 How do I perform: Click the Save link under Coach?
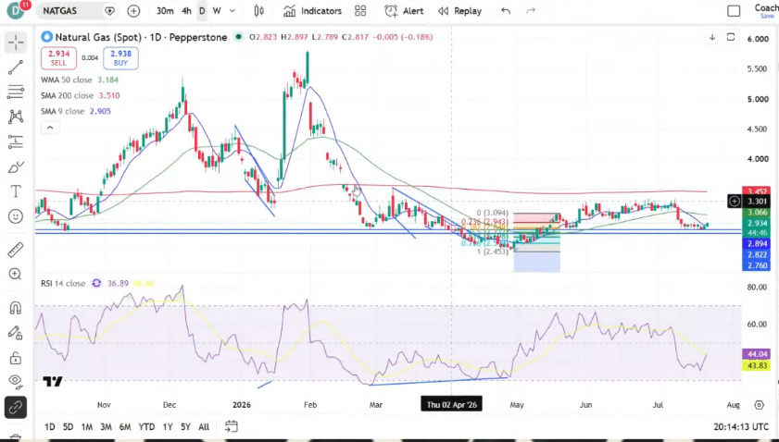(x=767, y=17)
